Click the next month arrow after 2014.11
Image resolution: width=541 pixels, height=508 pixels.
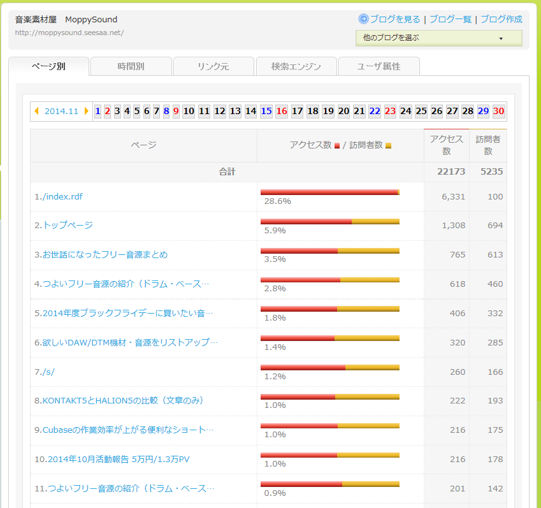(87, 112)
